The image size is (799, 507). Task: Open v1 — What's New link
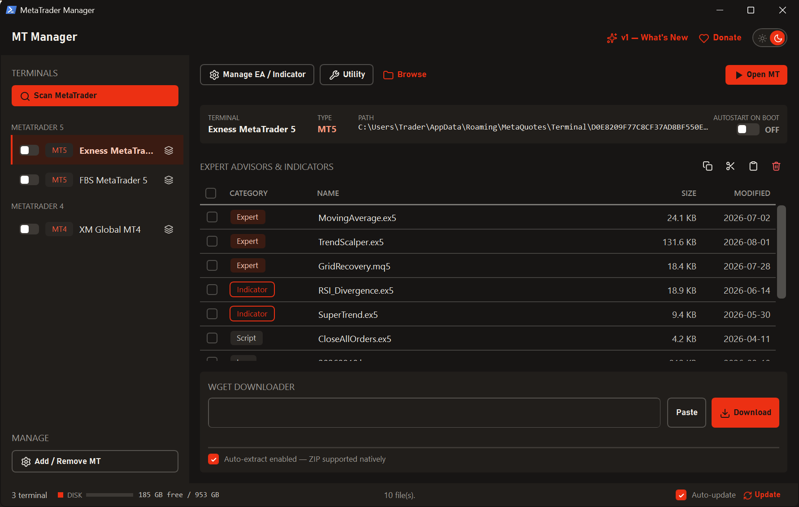pos(647,38)
